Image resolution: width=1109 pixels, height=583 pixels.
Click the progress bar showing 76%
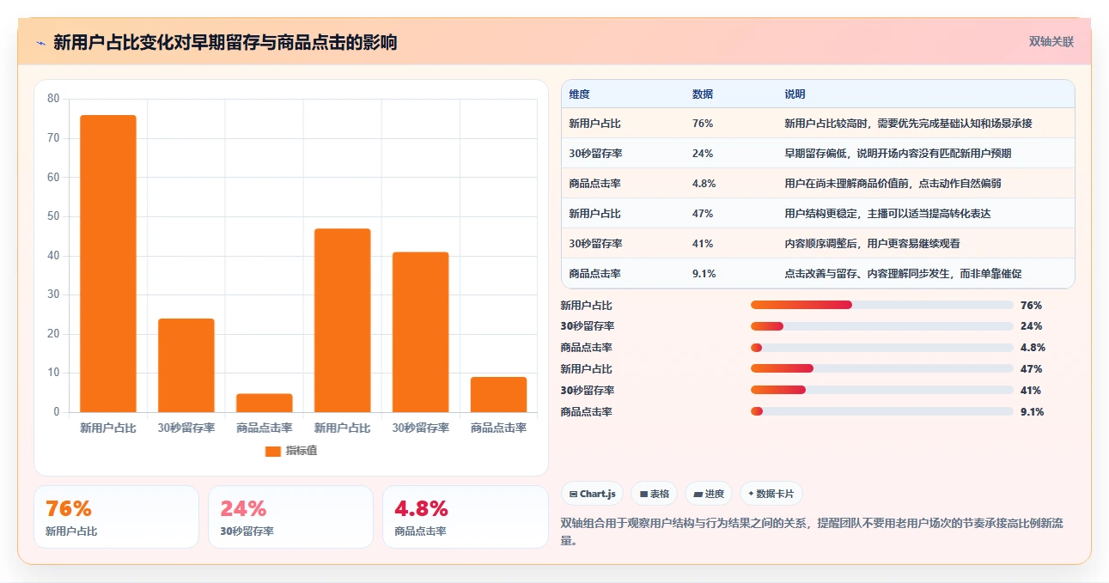point(882,305)
